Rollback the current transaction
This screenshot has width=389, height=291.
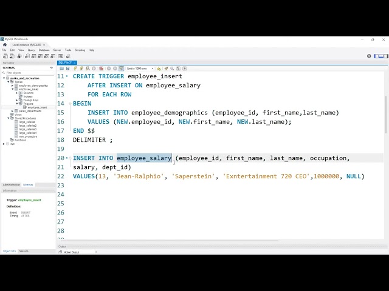115,69
